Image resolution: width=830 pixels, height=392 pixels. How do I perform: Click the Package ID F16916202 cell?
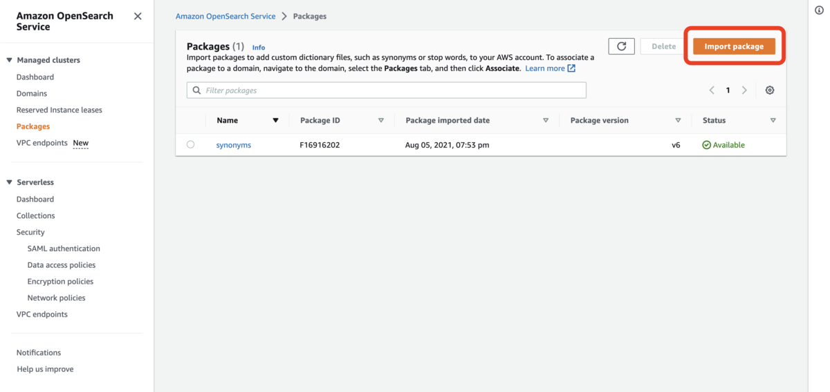tap(320, 145)
